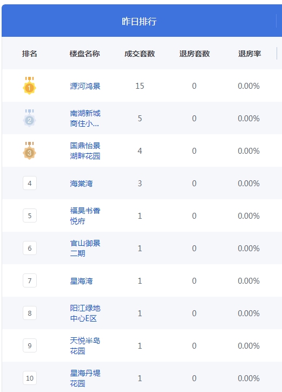
Task: Click the bronze rank 3 medal icon
Action: click(x=30, y=151)
